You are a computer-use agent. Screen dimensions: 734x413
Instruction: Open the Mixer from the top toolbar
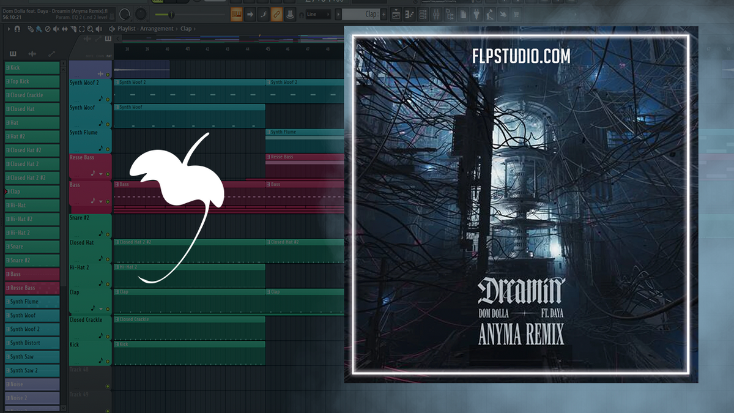coord(436,13)
